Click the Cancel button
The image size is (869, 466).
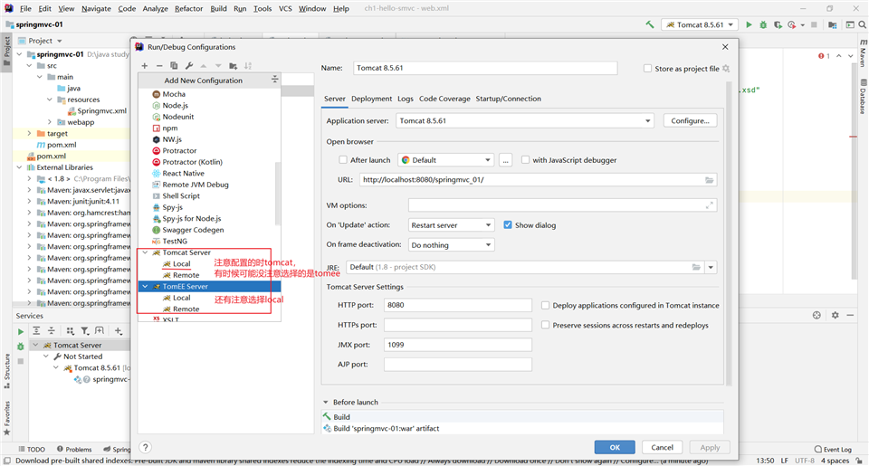(663, 447)
